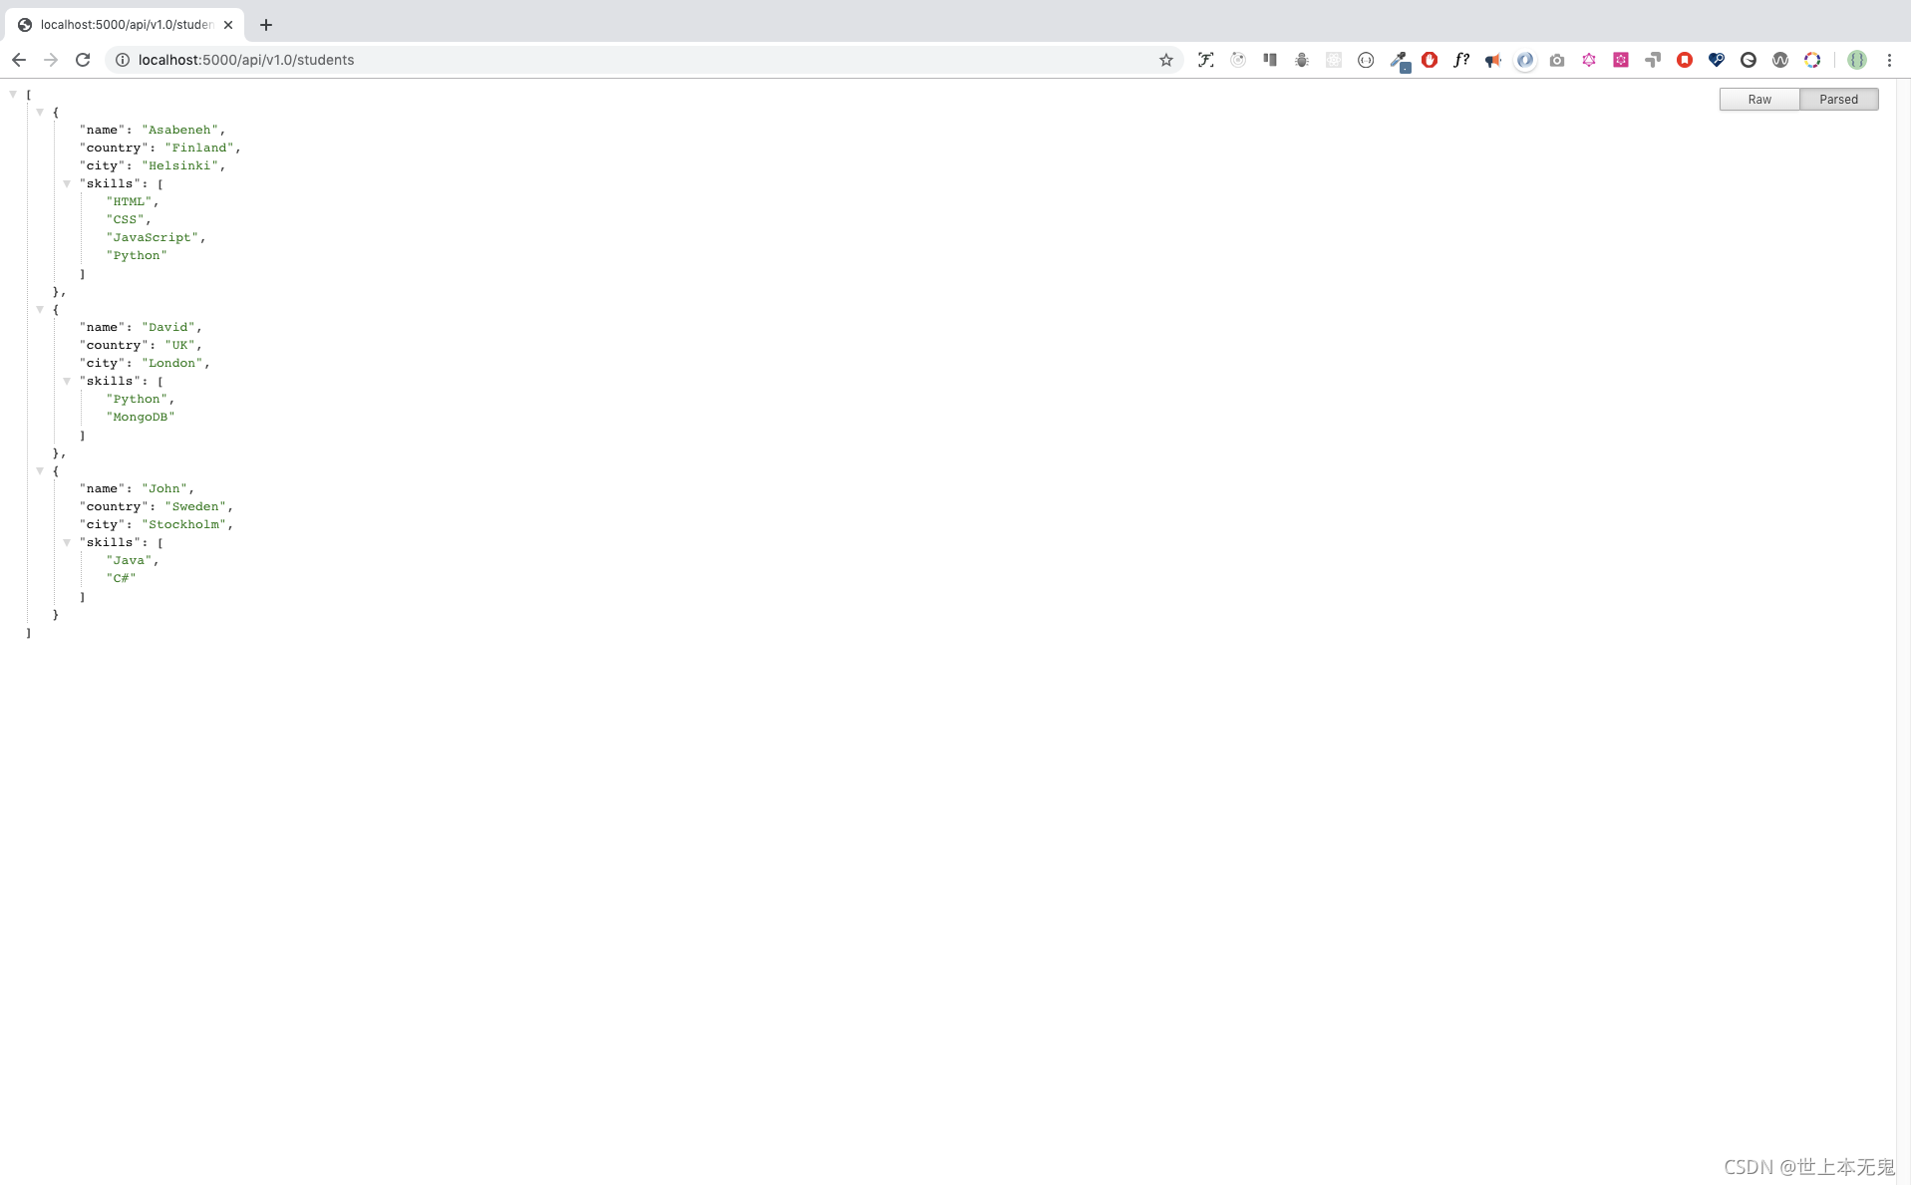1911x1185 pixels.
Task: View site information for localhost
Action: (123, 60)
